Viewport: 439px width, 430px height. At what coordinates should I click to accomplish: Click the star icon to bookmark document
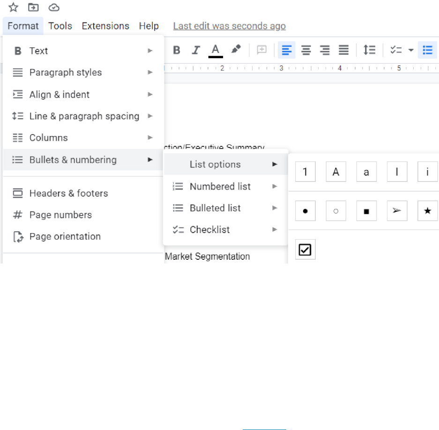(13, 7)
